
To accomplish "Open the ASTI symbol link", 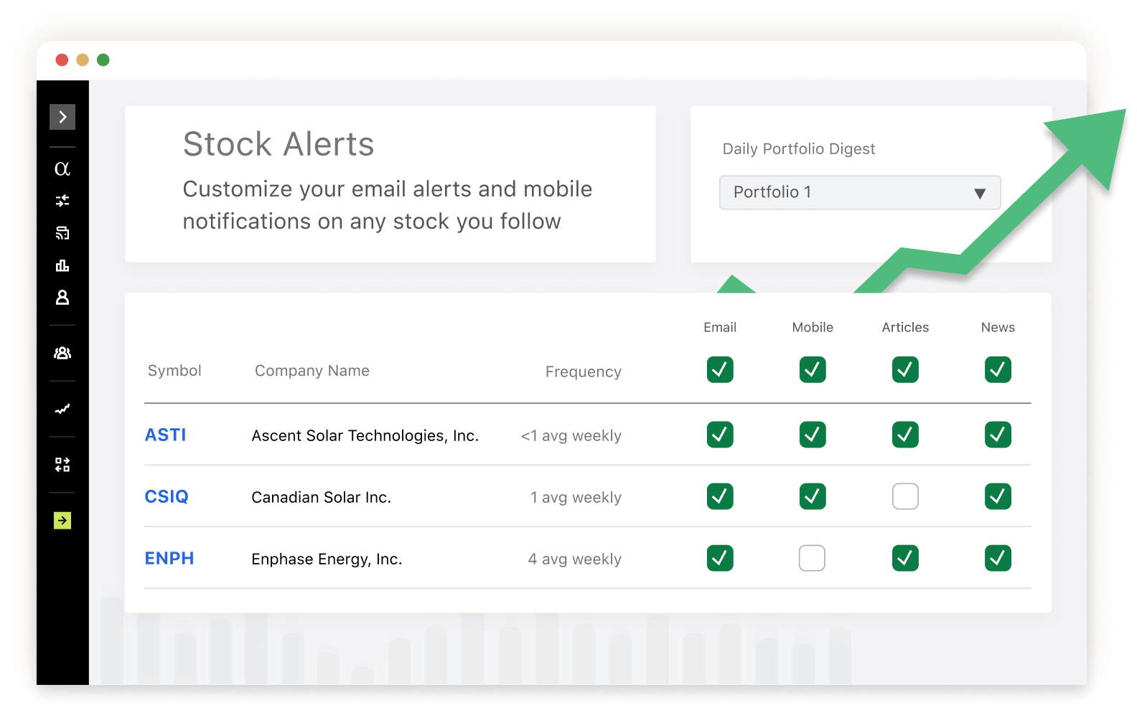I will 166,435.
